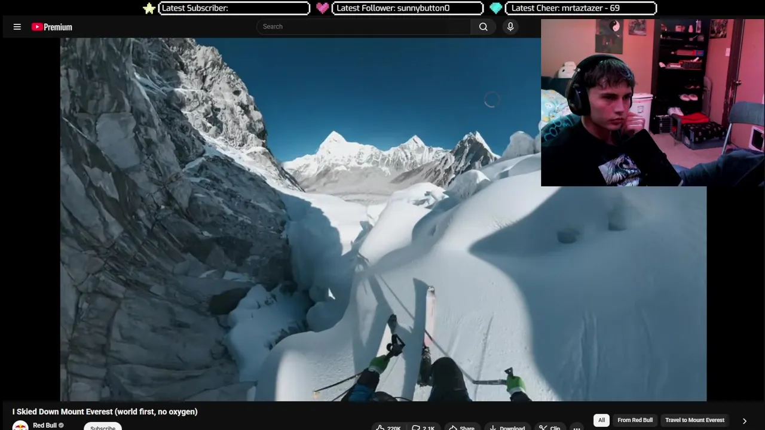Viewport: 765px width, 430px height.
Task: Run search with the magnifier button
Action: [x=484, y=26]
